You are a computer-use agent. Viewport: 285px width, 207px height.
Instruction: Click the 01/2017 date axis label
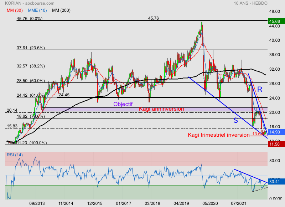[123, 203]
